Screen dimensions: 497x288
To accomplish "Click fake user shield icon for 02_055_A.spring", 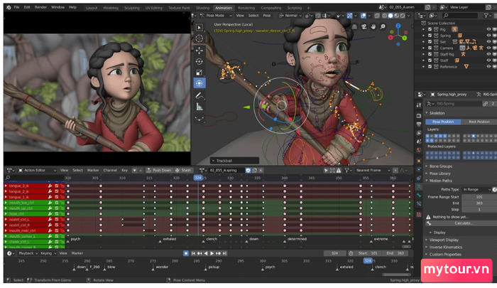I will tap(248, 170).
